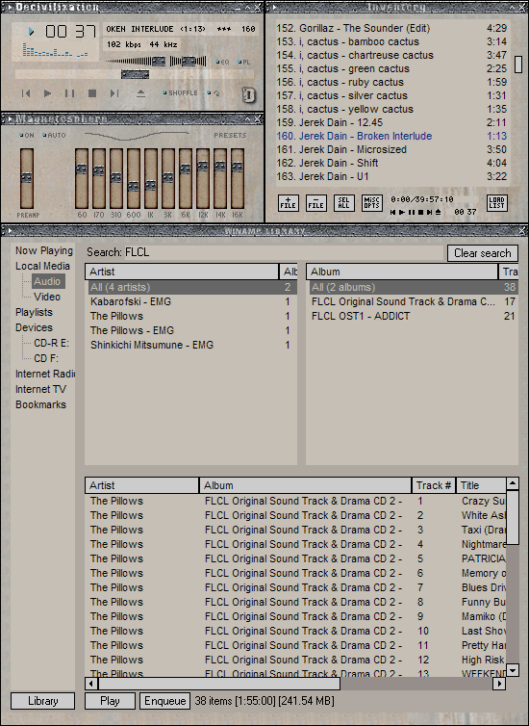Open Bookmarks in the library sidebar
529x726 pixels.
pos(40,404)
